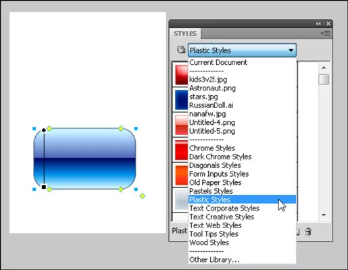
Task: Click the scrollbar up arrow in styles list
Action: pos(324,67)
